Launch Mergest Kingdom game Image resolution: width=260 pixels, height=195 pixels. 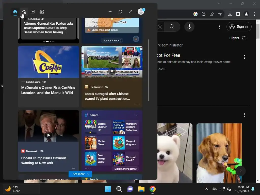[x=126, y=143]
